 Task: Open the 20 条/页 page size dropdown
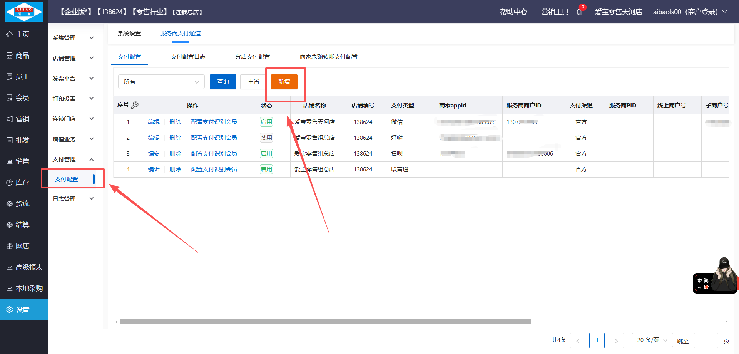point(652,340)
